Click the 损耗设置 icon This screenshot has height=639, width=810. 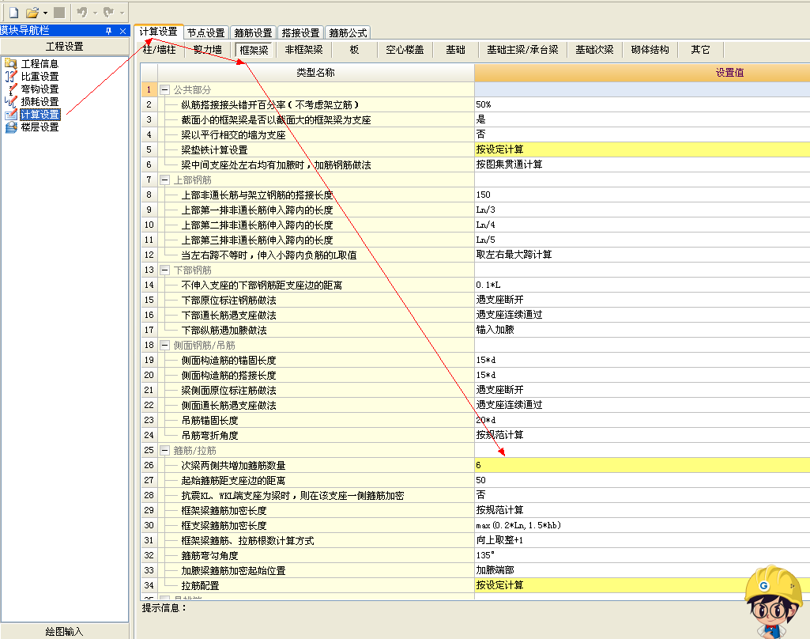[11, 102]
